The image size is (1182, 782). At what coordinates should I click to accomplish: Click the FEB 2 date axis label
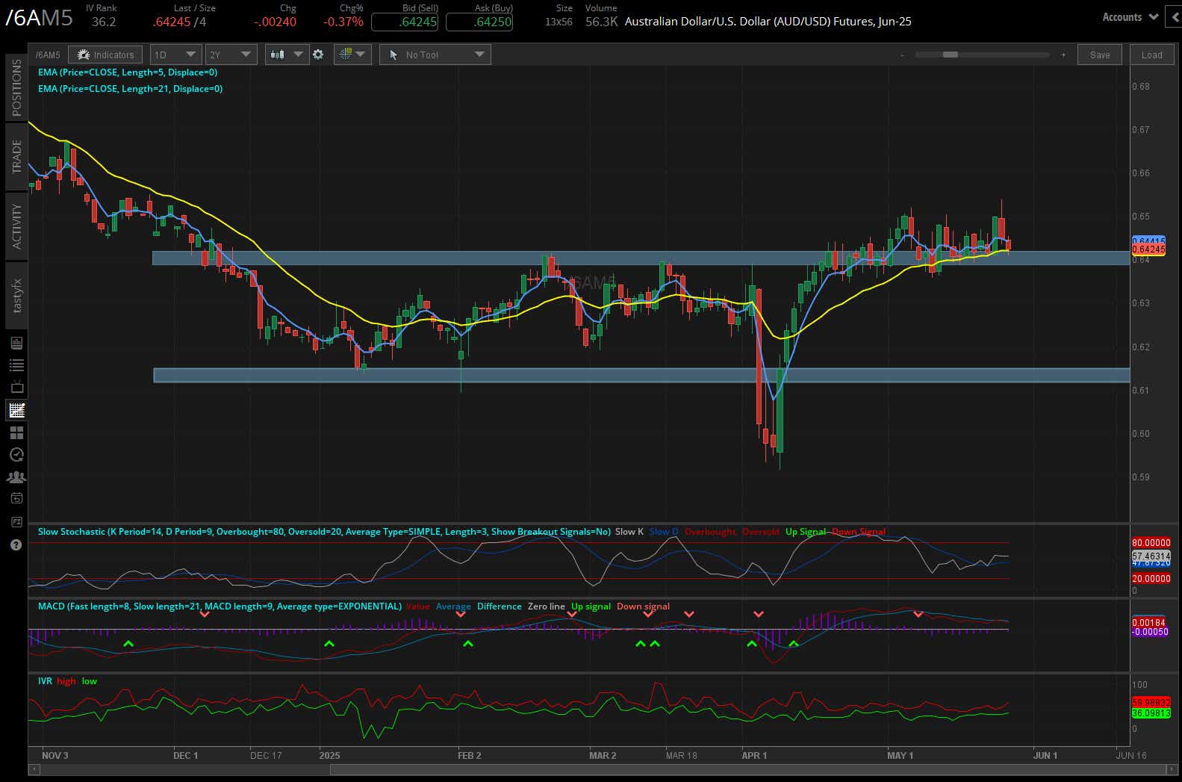pyautogui.click(x=469, y=755)
